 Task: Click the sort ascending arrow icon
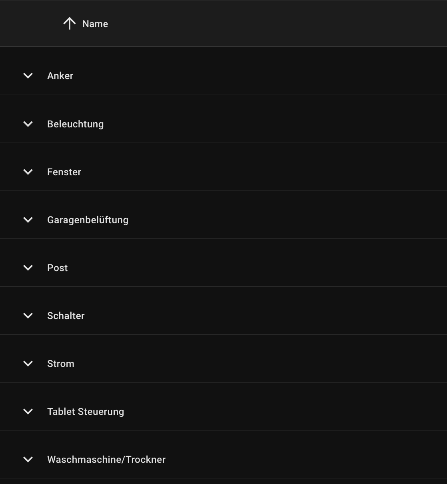(69, 24)
